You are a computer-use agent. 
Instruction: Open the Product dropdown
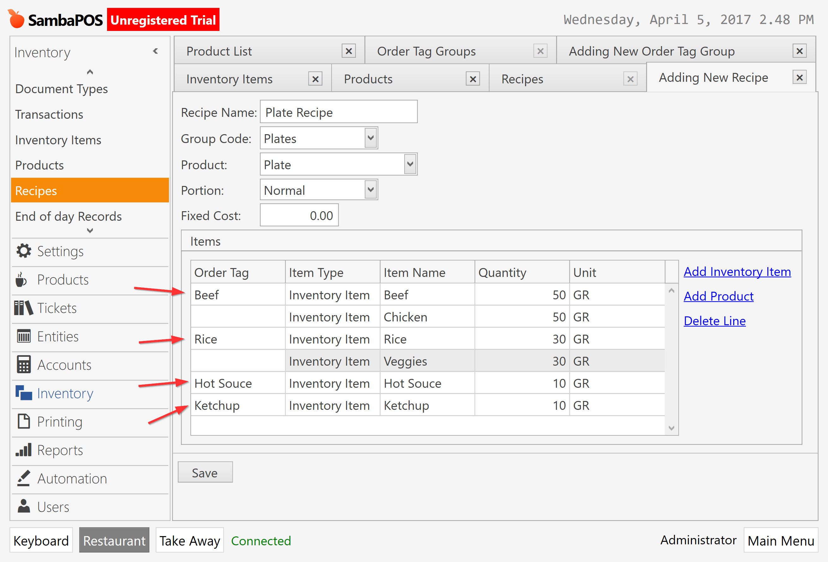[x=410, y=164]
